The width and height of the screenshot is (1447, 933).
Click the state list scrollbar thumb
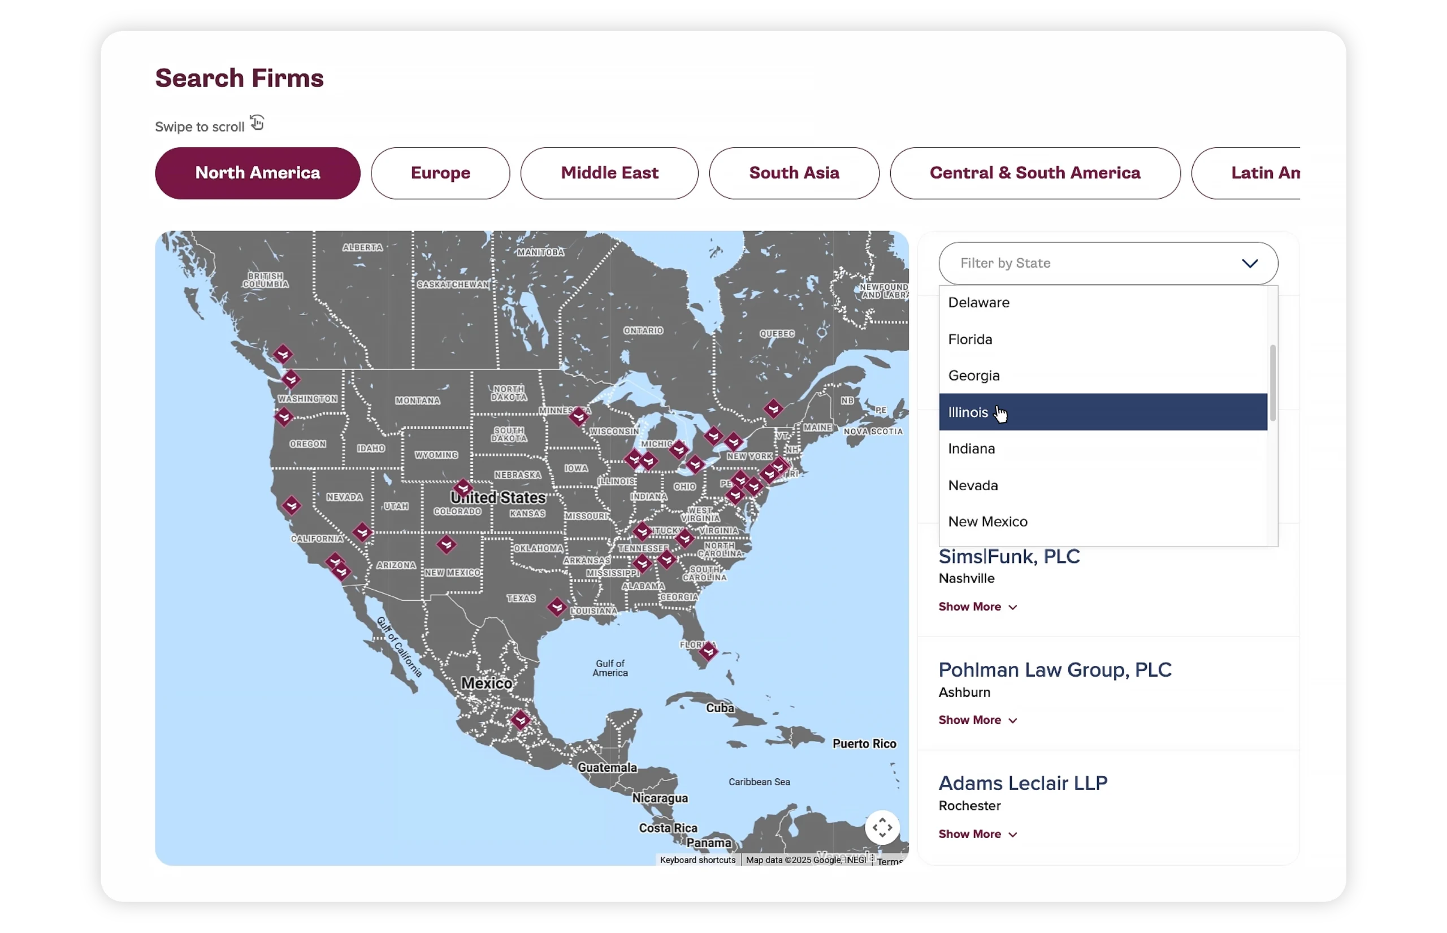1272,382
